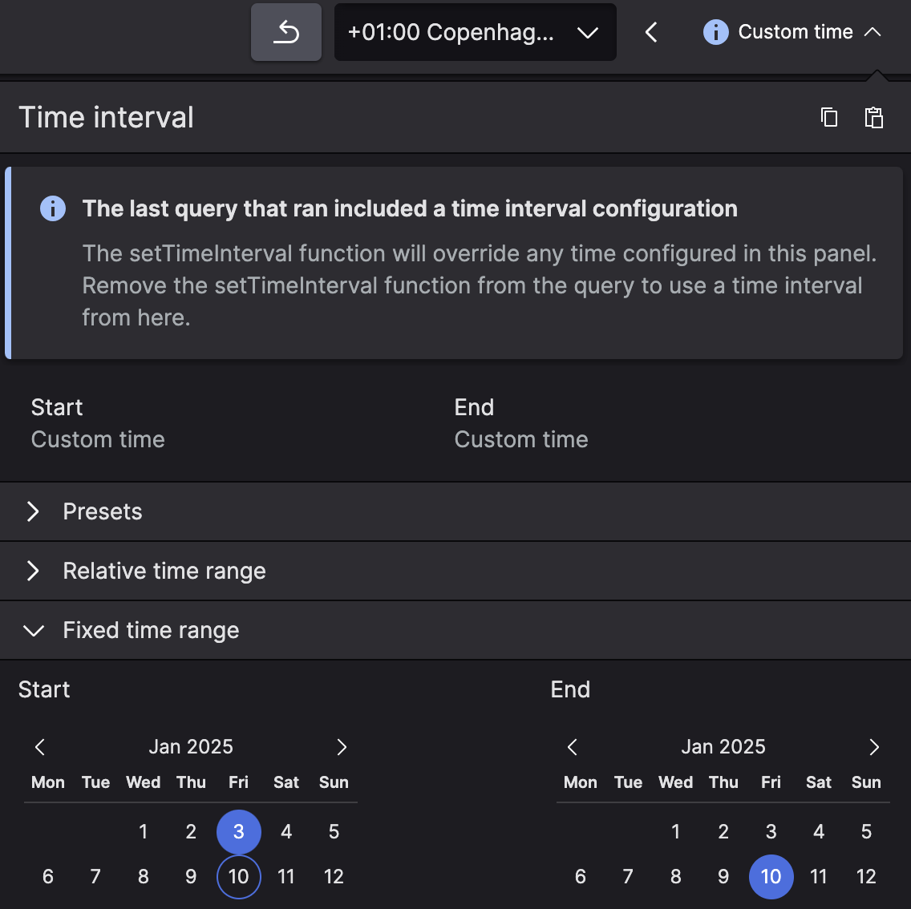Select January 10 in Start calendar
The width and height of the screenshot is (911, 909).
coord(239,876)
